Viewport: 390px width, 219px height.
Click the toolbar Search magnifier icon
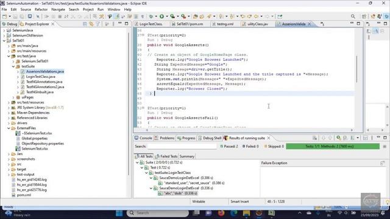coord(353,16)
